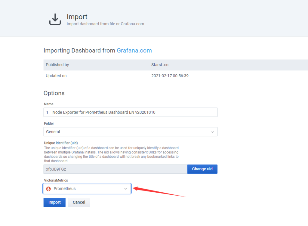Select the Updated on date value
Screen dimensions: 308x226
[x=170, y=76]
